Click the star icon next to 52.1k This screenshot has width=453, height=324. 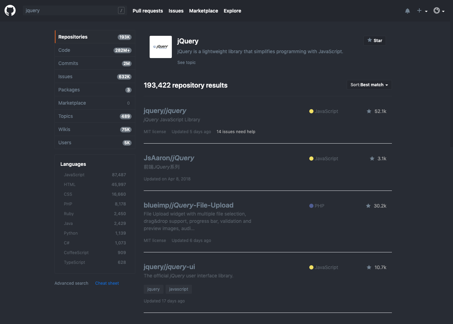click(369, 111)
